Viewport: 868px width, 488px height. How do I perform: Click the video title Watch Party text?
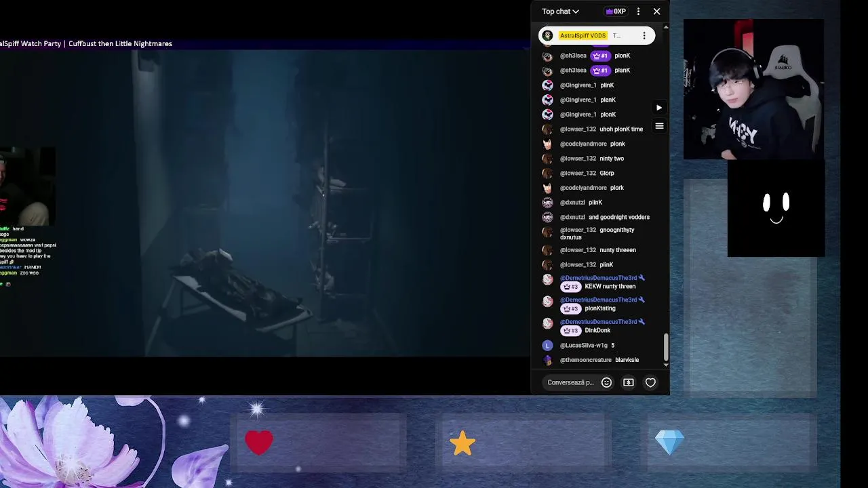point(86,43)
